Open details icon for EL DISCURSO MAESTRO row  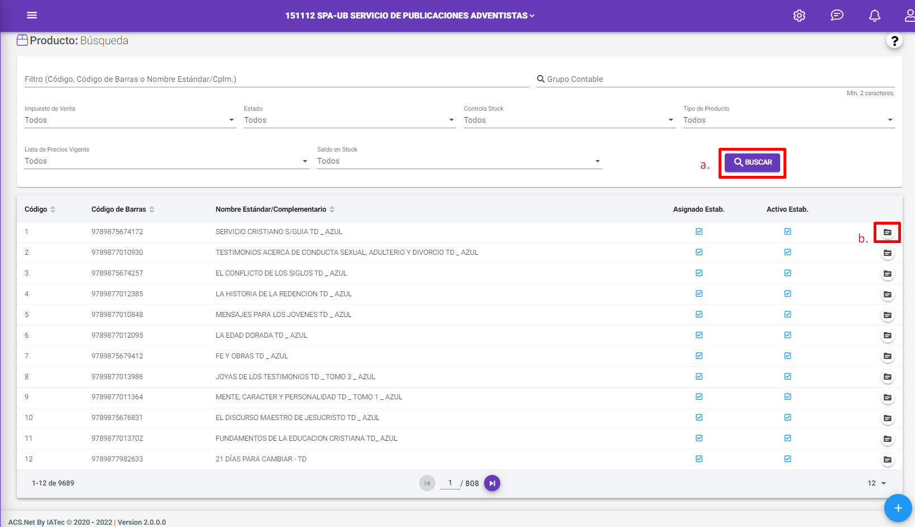point(888,418)
